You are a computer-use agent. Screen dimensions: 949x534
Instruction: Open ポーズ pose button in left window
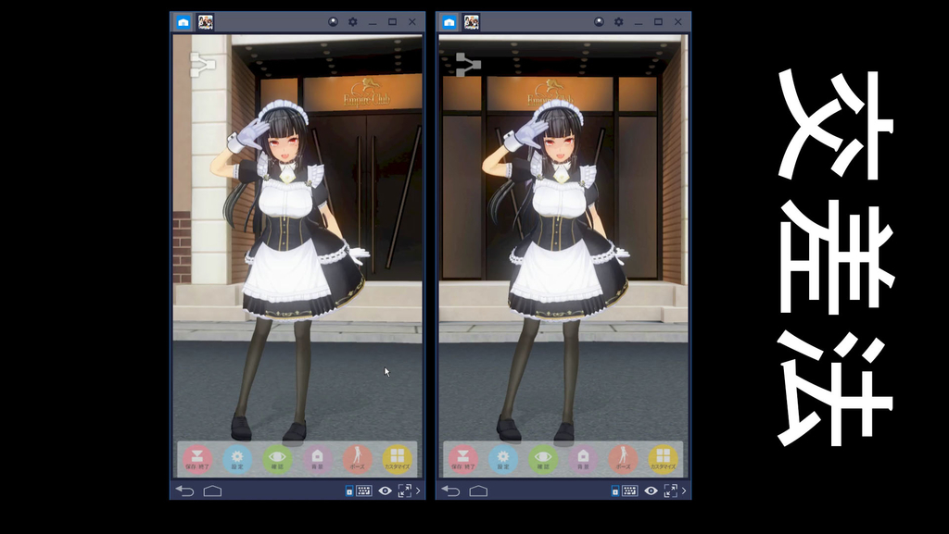[357, 459]
